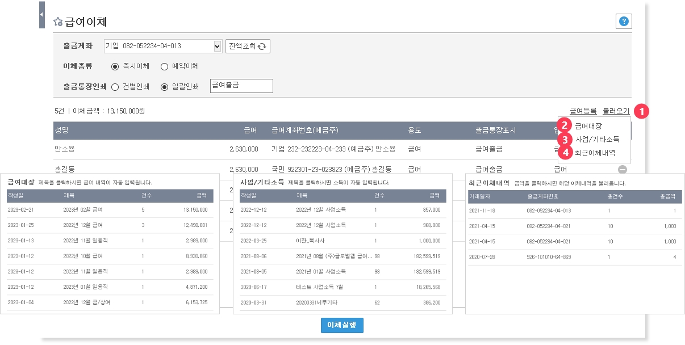Select the 즉시이체 transfer type

(115, 66)
